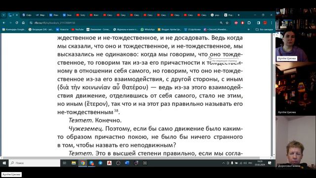
Task: Open the tab search dropdown
Action: pyautogui.click(x=3, y=15)
